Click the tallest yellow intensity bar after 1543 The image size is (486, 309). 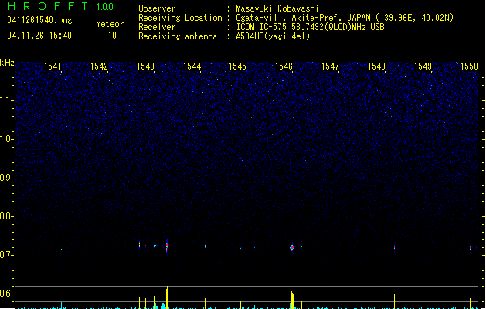tap(167, 297)
